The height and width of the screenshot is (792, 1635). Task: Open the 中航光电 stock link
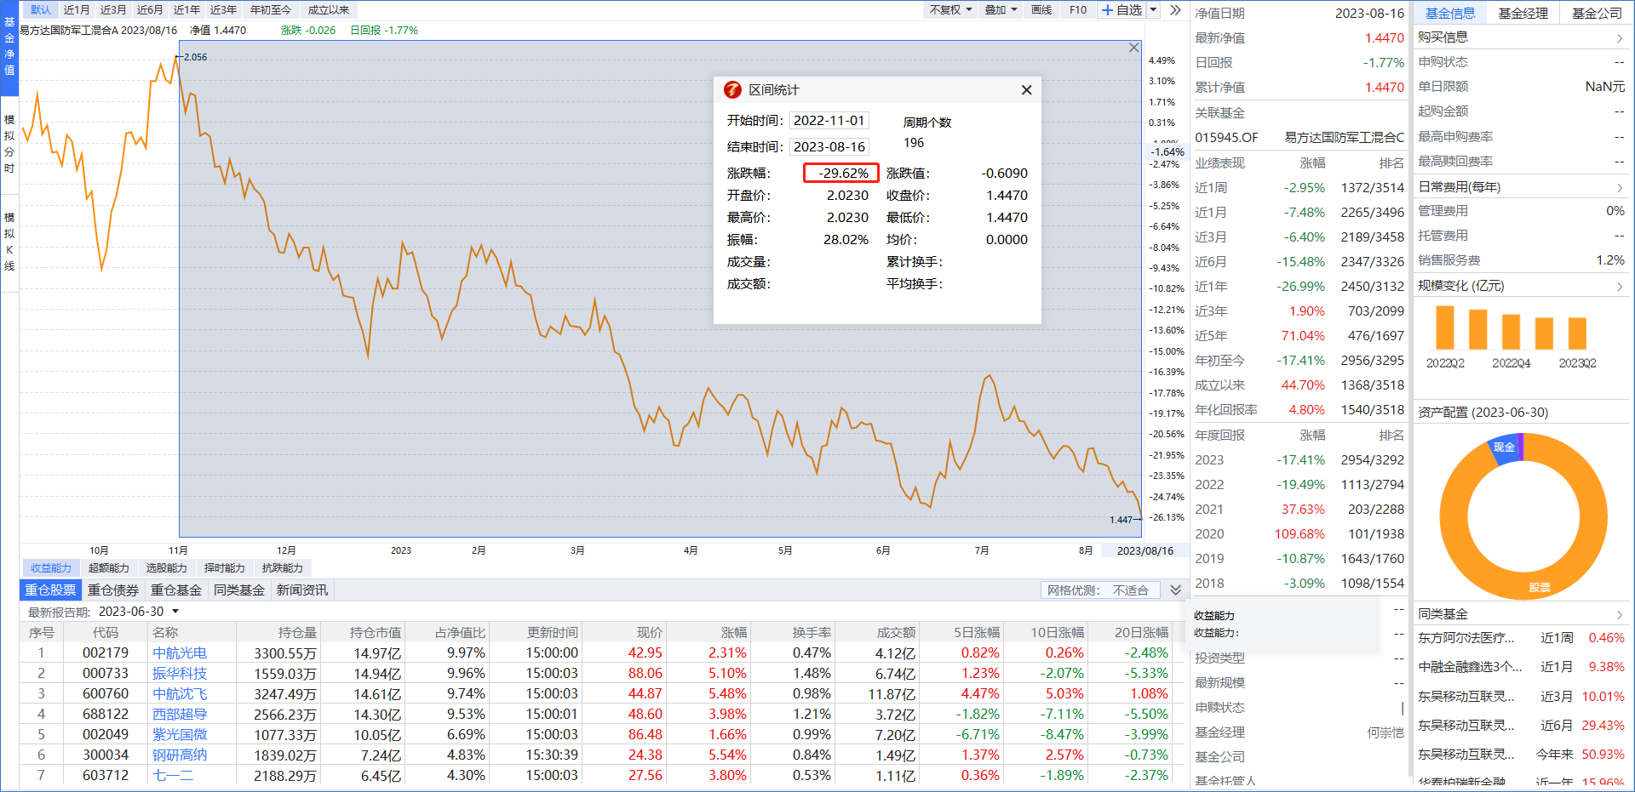click(180, 653)
